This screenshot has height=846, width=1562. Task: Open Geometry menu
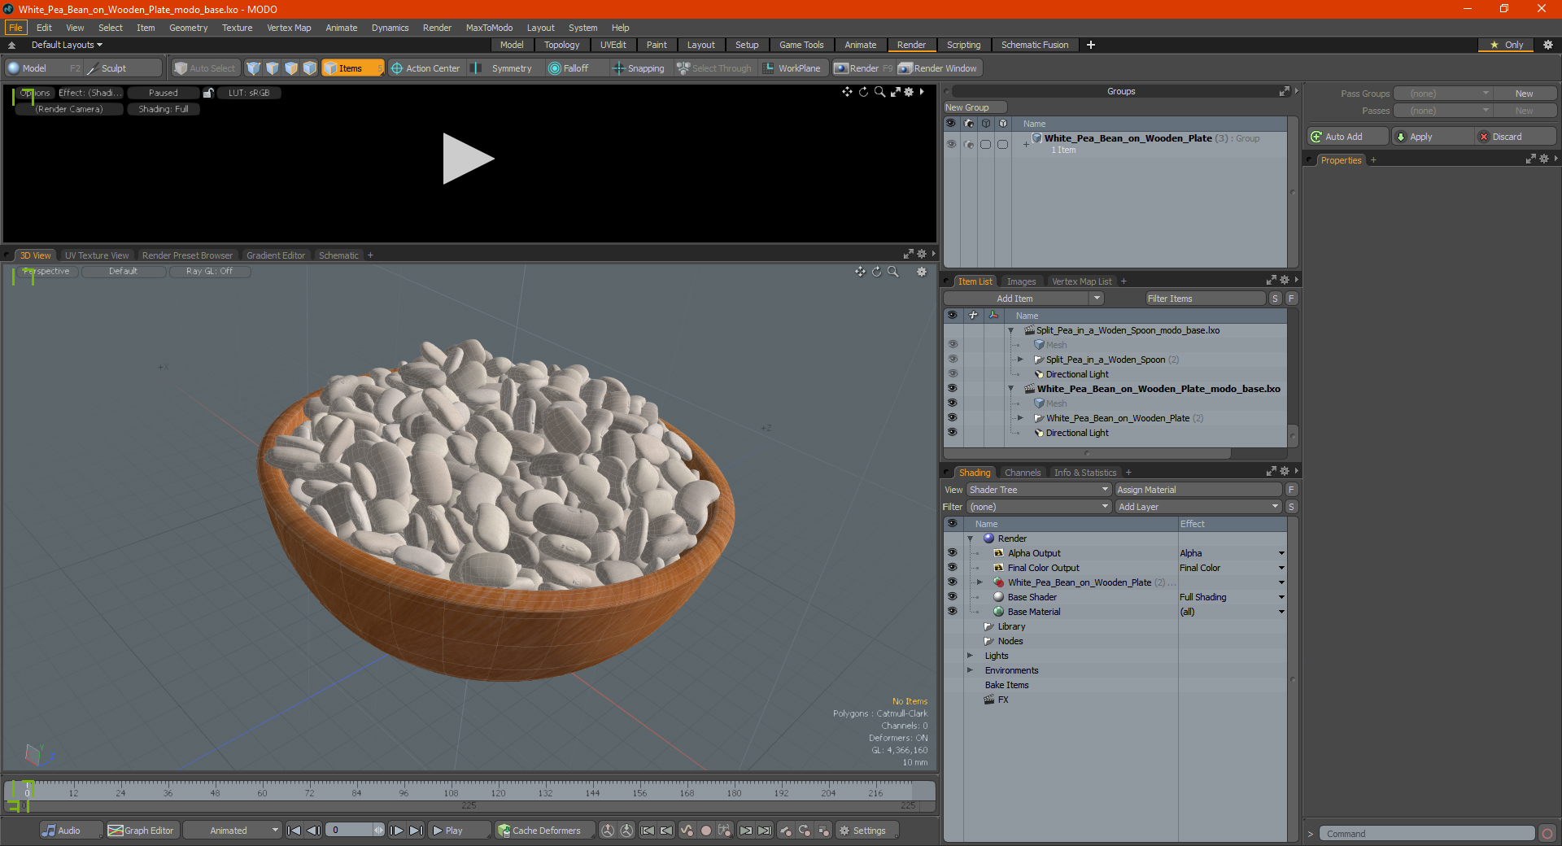coord(188,28)
